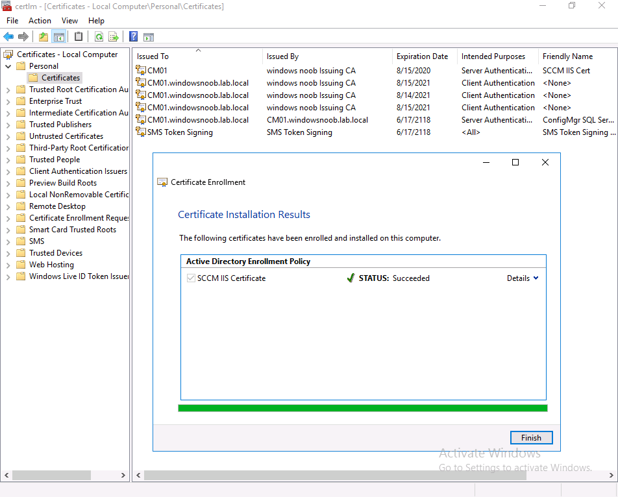Image resolution: width=618 pixels, height=497 pixels.
Task: Click the Trusted Devices folder icon
Action: pyautogui.click(x=21, y=253)
